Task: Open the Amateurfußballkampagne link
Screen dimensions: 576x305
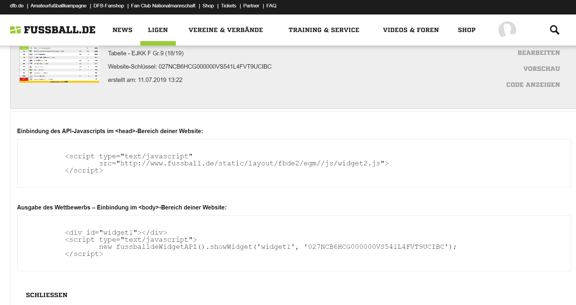Action: 58,6
